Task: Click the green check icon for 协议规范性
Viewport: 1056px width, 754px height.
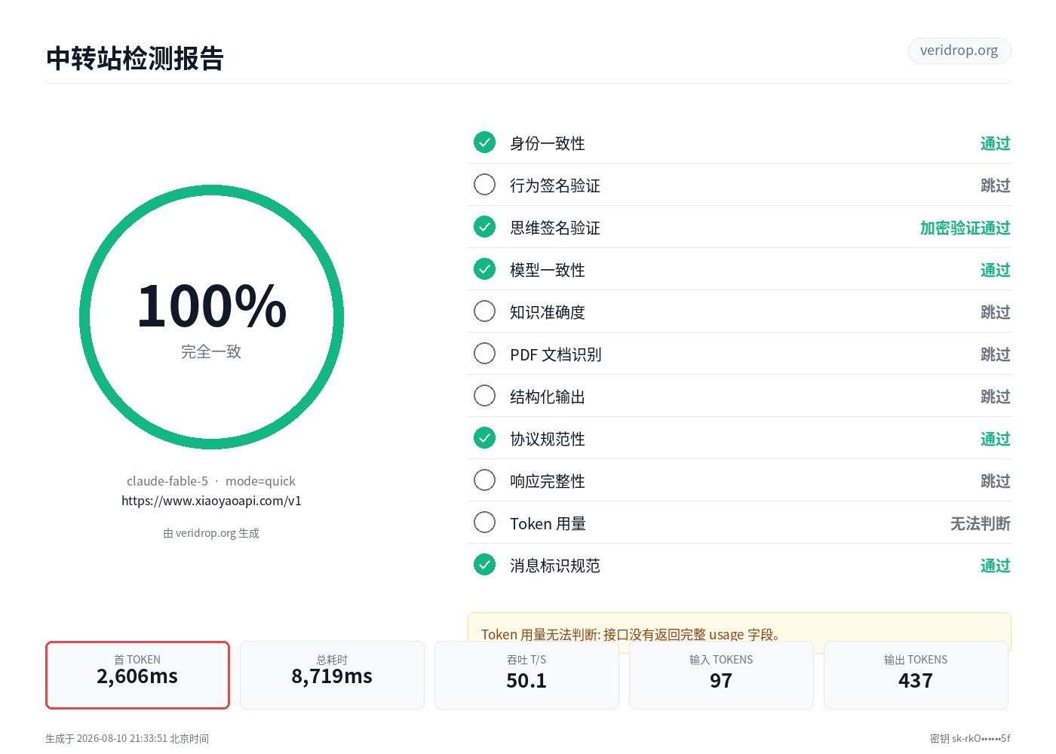Action: point(484,438)
